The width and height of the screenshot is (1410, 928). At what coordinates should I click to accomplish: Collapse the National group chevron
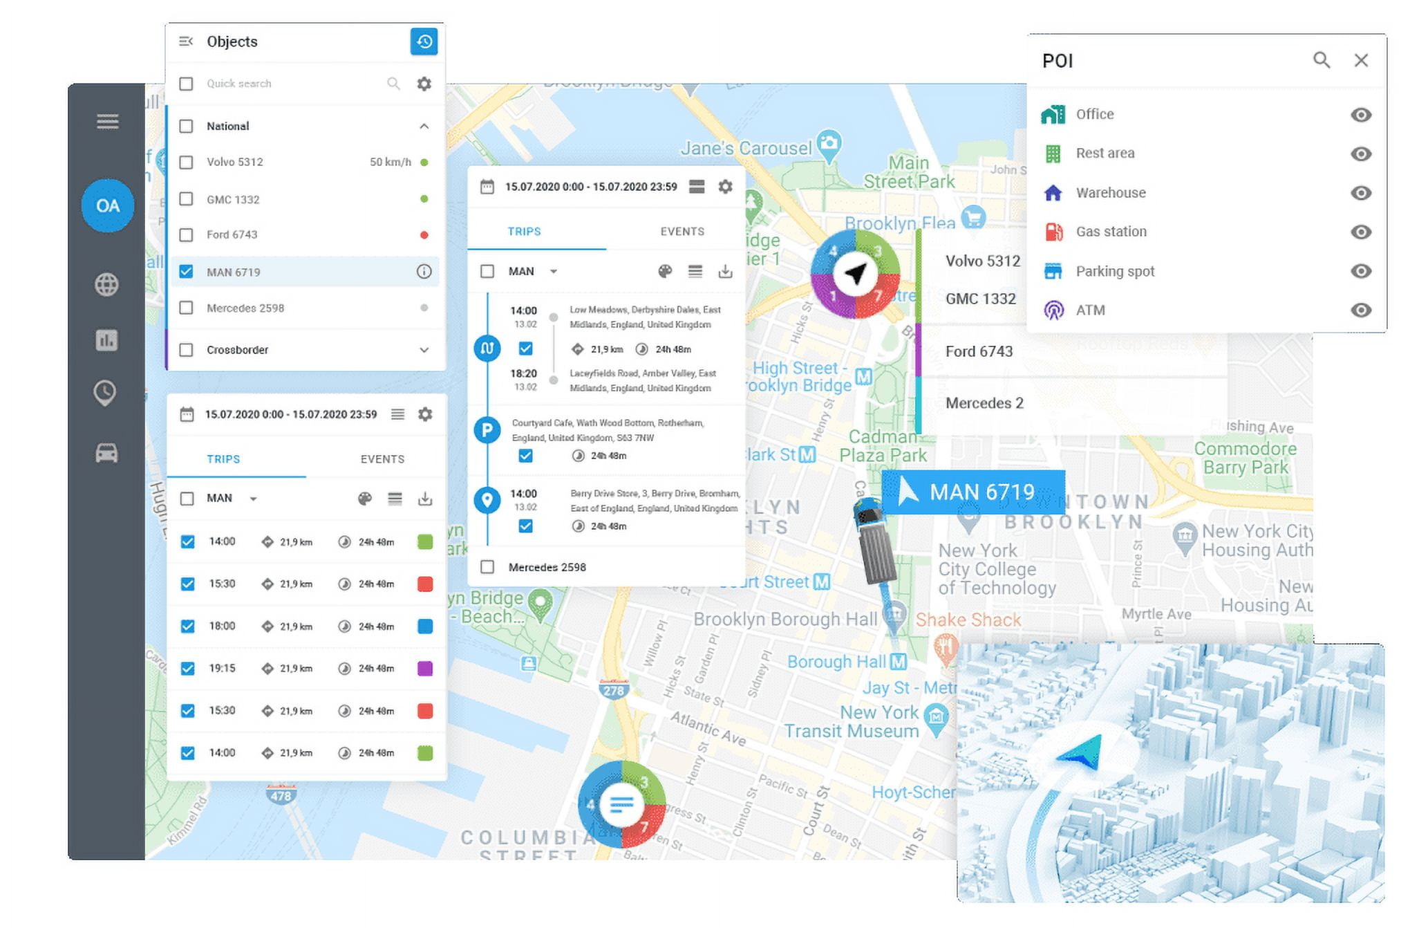(424, 126)
